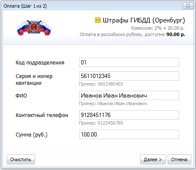
Task: Click the Код подразделения label
Action: [x=40, y=63]
